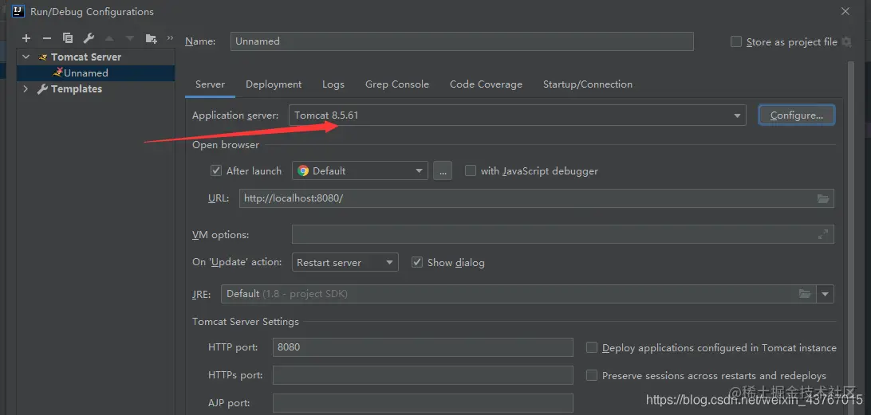This screenshot has width=871, height=415.
Task: Browse URL with folder icon
Action: point(823,198)
